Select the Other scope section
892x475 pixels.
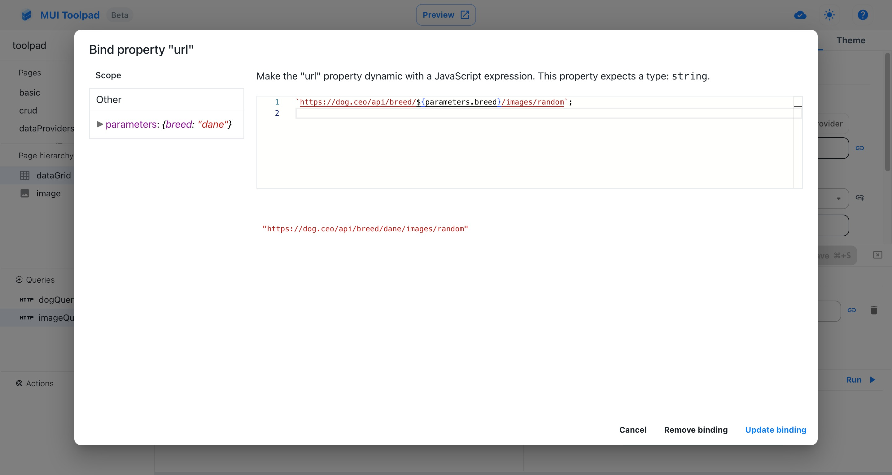pos(108,100)
